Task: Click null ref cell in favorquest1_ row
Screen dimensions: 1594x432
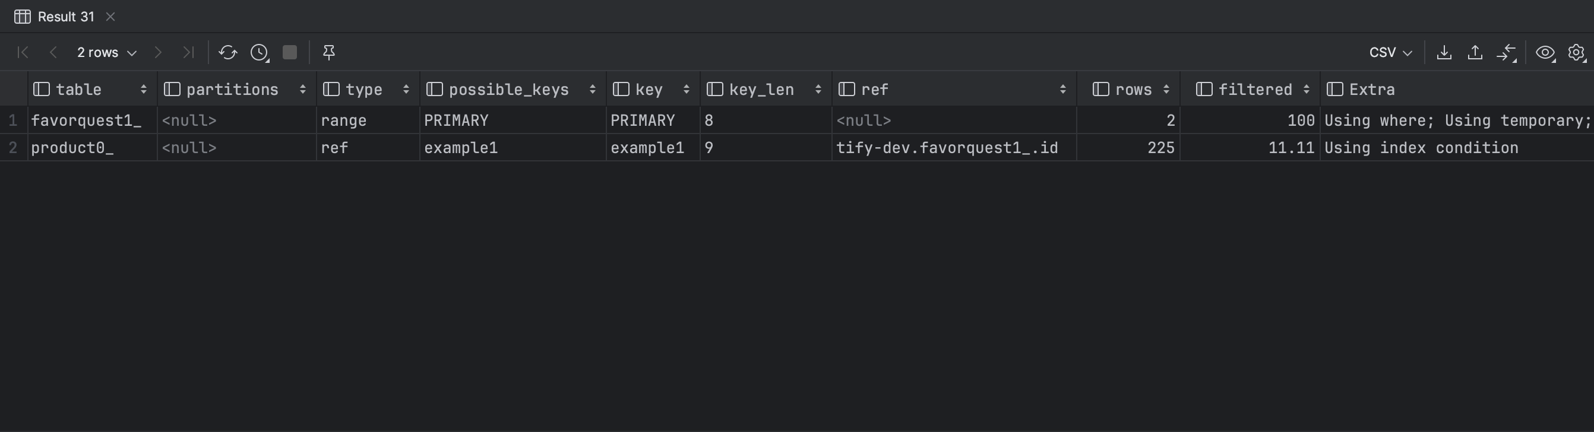Action: click(954, 120)
